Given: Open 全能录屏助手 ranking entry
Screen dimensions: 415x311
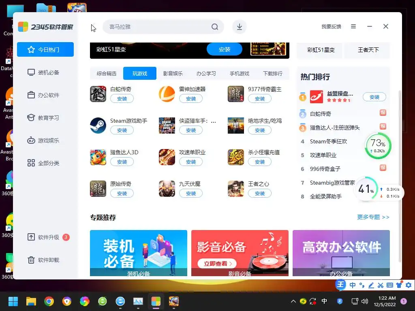Looking at the screenshot, I should [325, 196].
